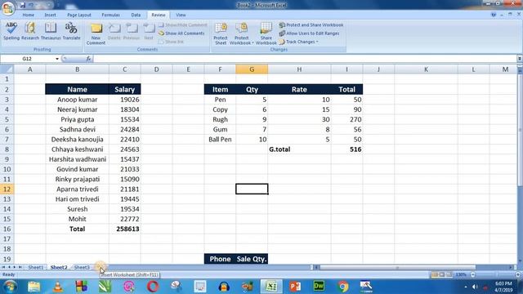Click the zoom slider handle
523x294 pixels.
click(497, 274)
